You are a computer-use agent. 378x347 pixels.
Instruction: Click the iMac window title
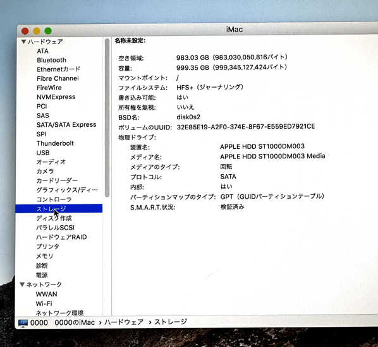pyautogui.click(x=235, y=30)
